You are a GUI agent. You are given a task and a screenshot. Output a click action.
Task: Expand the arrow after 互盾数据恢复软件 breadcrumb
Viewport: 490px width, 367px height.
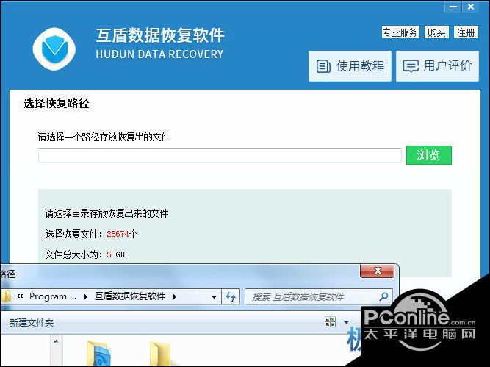[x=174, y=296]
